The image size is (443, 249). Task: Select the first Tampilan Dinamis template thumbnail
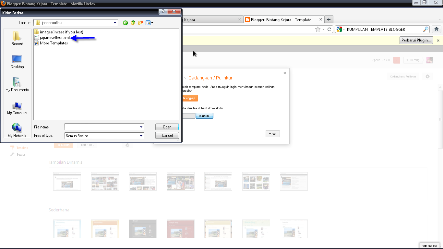tap(67, 181)
